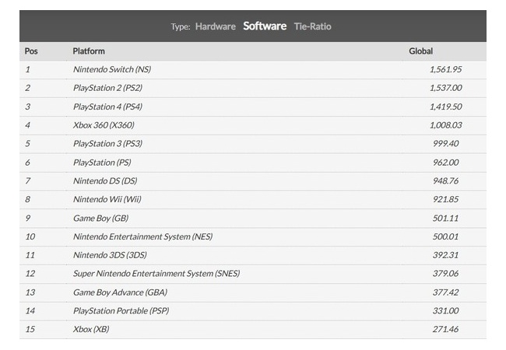
Task: Open the Nintendo Switch (NS) platform entry
Action: [112, 70]
